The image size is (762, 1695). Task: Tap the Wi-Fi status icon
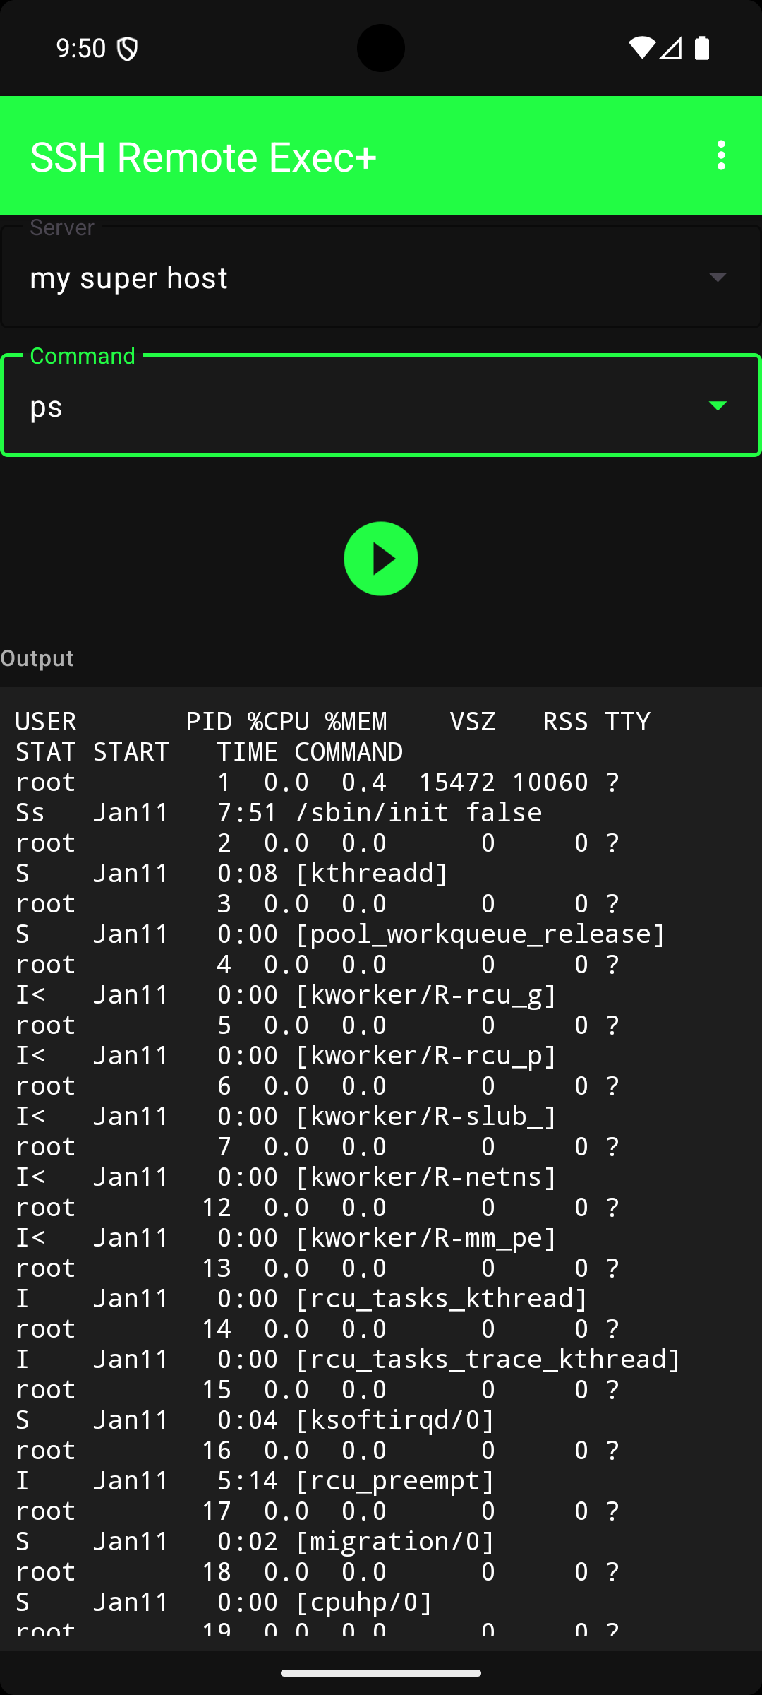[x=641, y=48]
